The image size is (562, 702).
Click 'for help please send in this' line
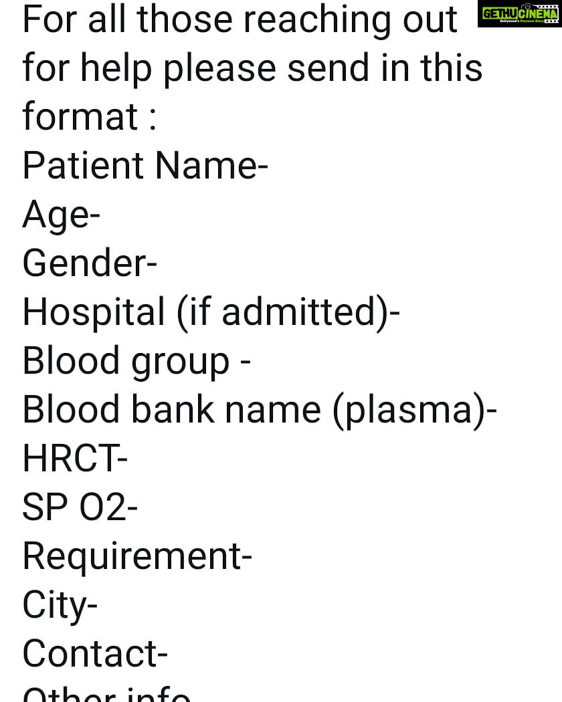252,69
